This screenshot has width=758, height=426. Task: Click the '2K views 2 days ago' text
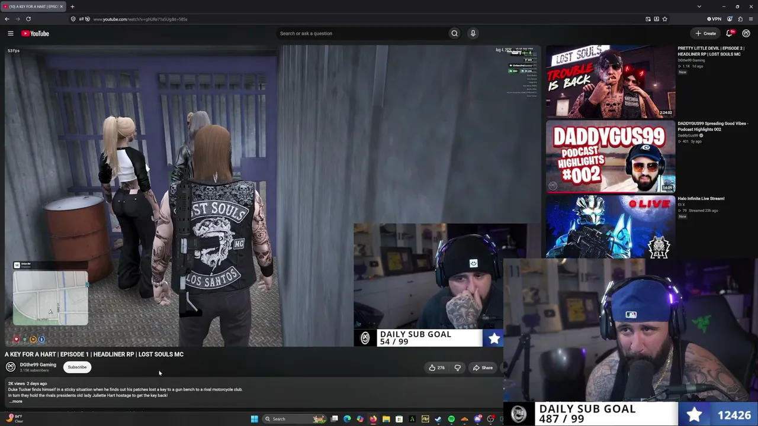click(28, 383)
